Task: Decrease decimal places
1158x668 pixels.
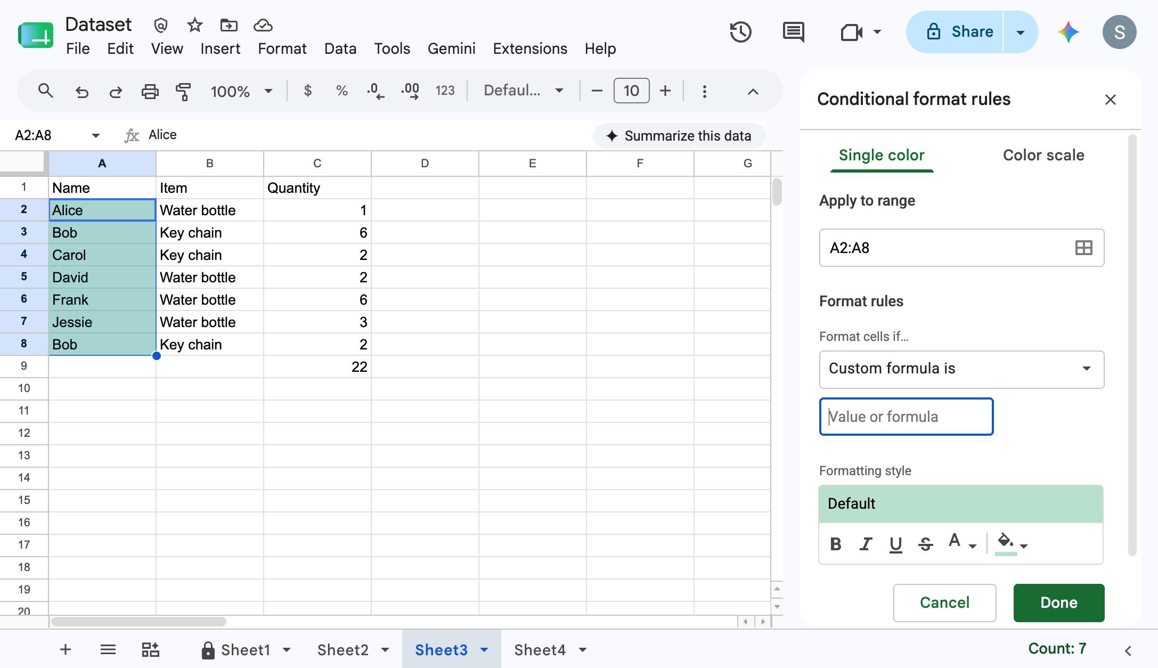Action: [x=376, y=92]
